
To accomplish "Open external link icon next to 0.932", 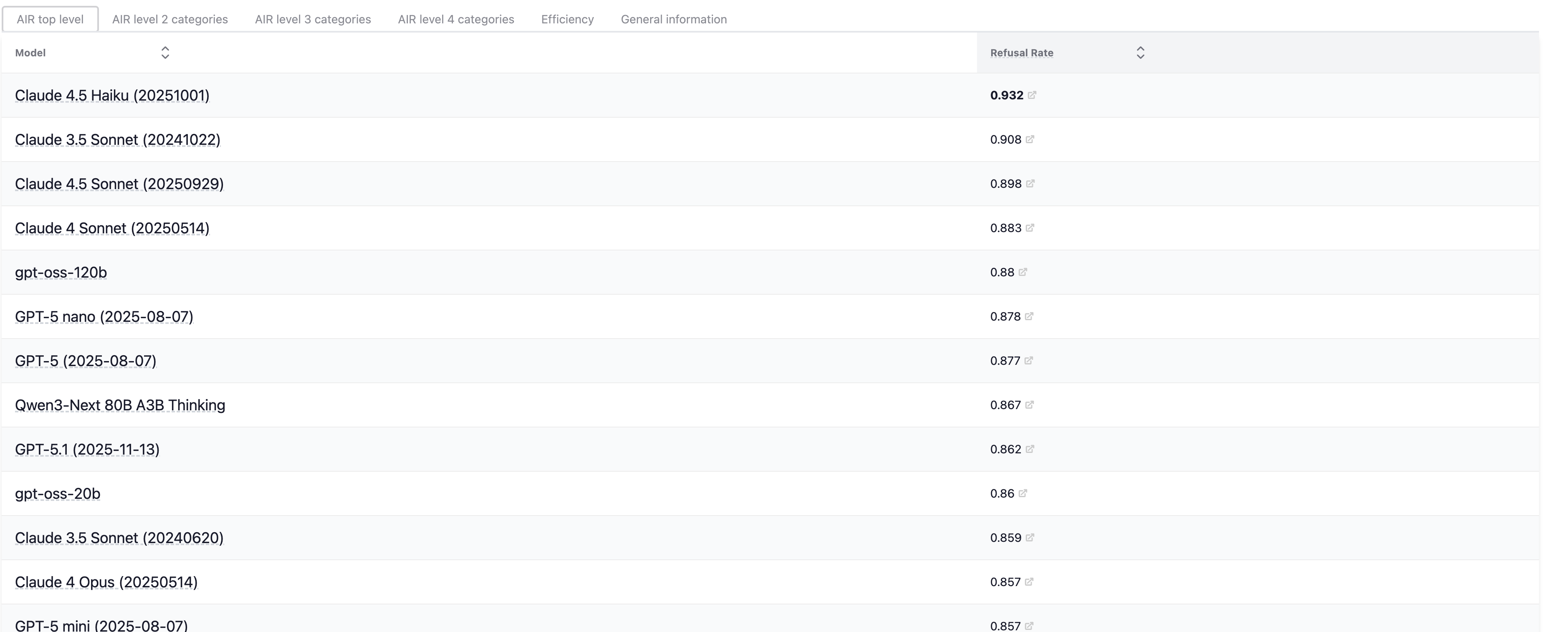I will [x=1032, y=95].
